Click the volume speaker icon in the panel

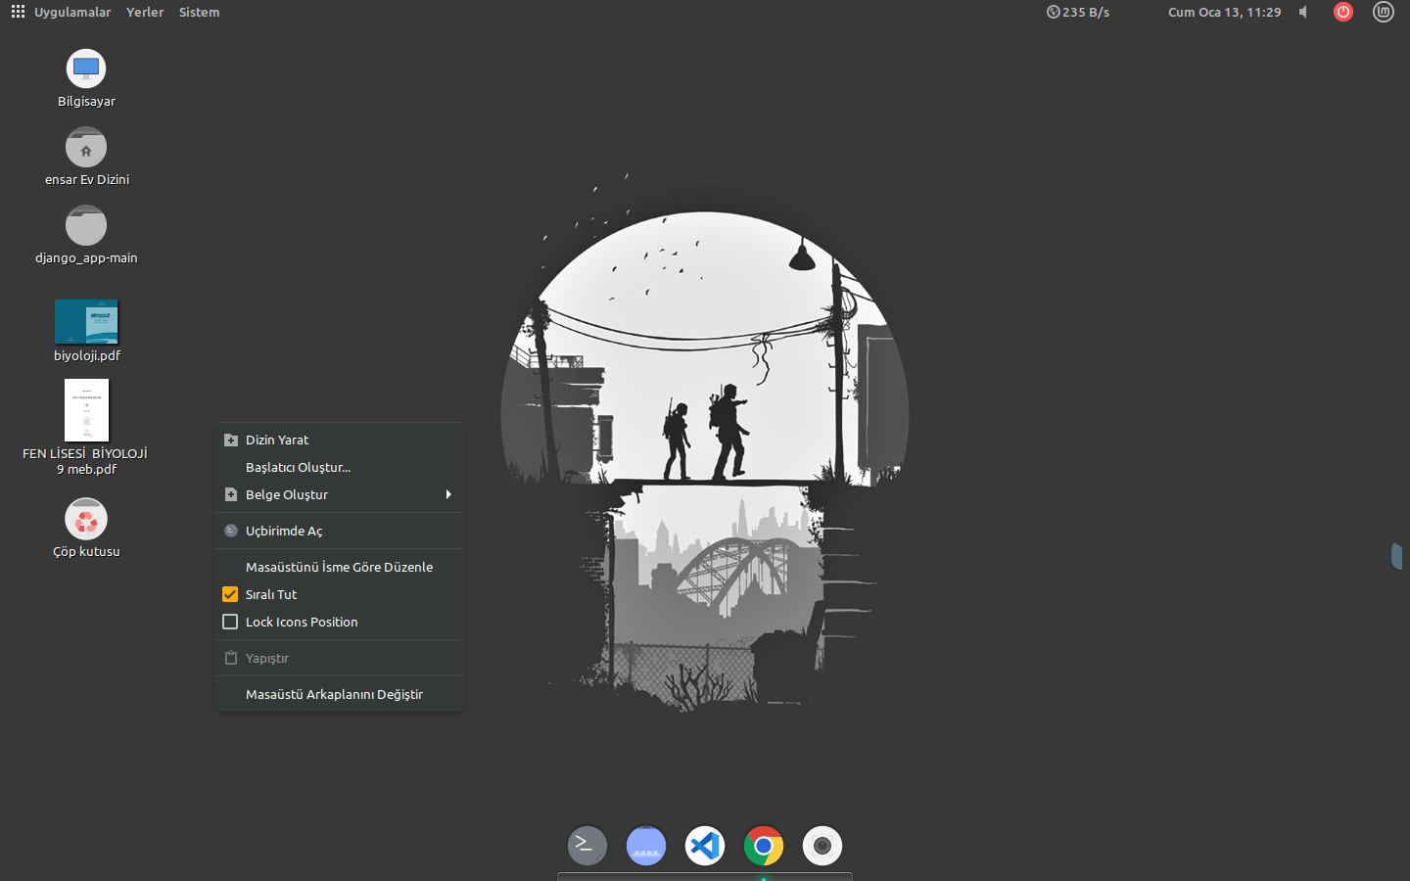(1303, 12)
